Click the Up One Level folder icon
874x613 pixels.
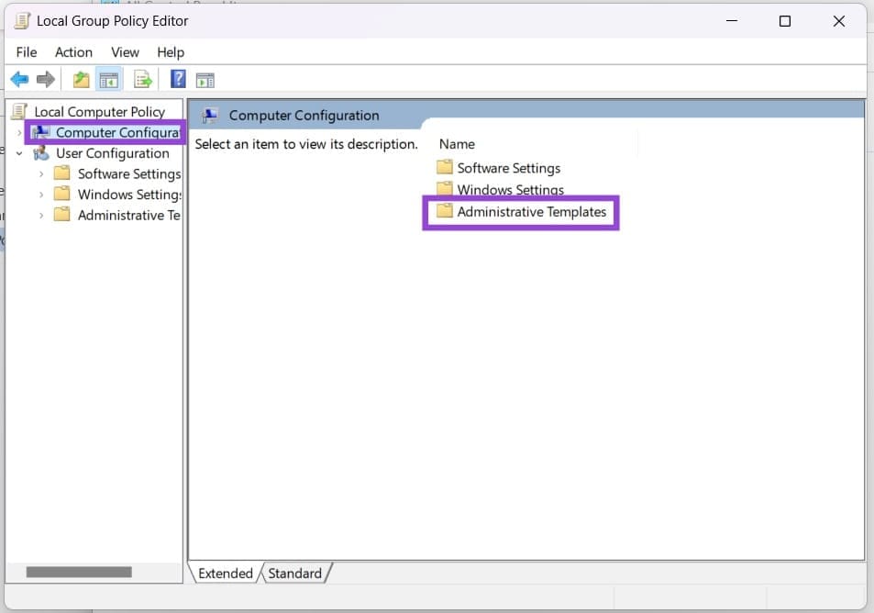click(81, 79)
